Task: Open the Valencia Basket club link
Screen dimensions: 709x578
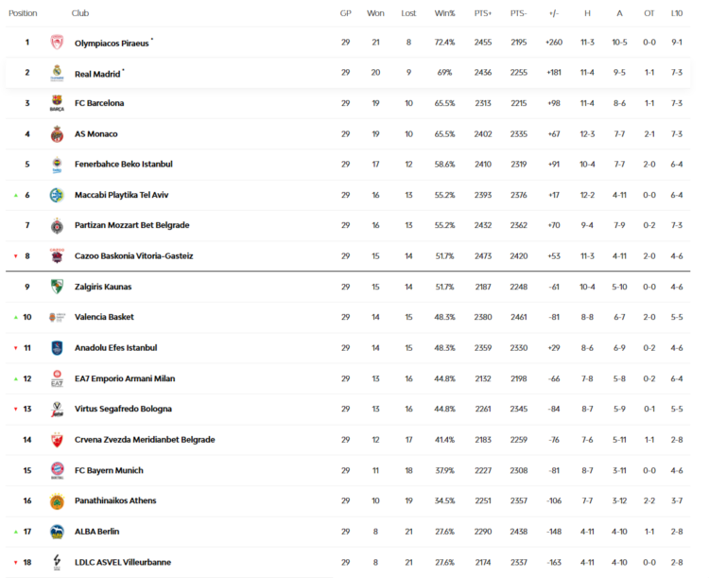Action: (x=104, y=317)
